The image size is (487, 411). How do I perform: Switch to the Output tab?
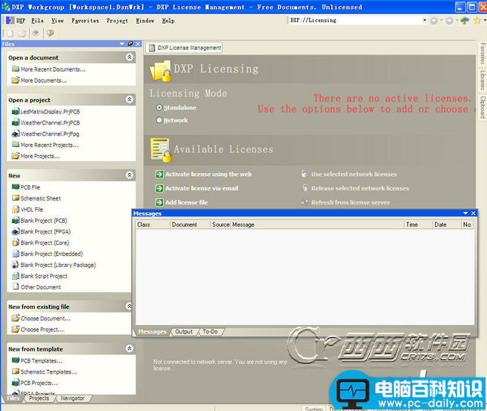pos(184,332)
